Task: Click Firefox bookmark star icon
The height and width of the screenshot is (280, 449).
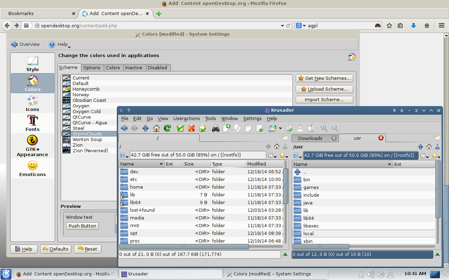Action: tap(389, 26)
